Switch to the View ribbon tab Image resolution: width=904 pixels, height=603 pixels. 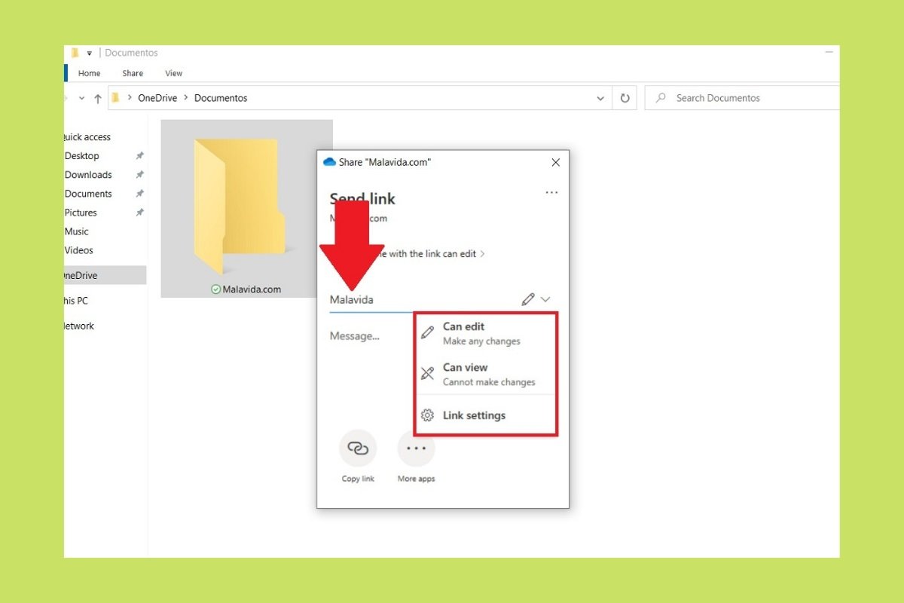pyautogui.click(x=174, y=73)
